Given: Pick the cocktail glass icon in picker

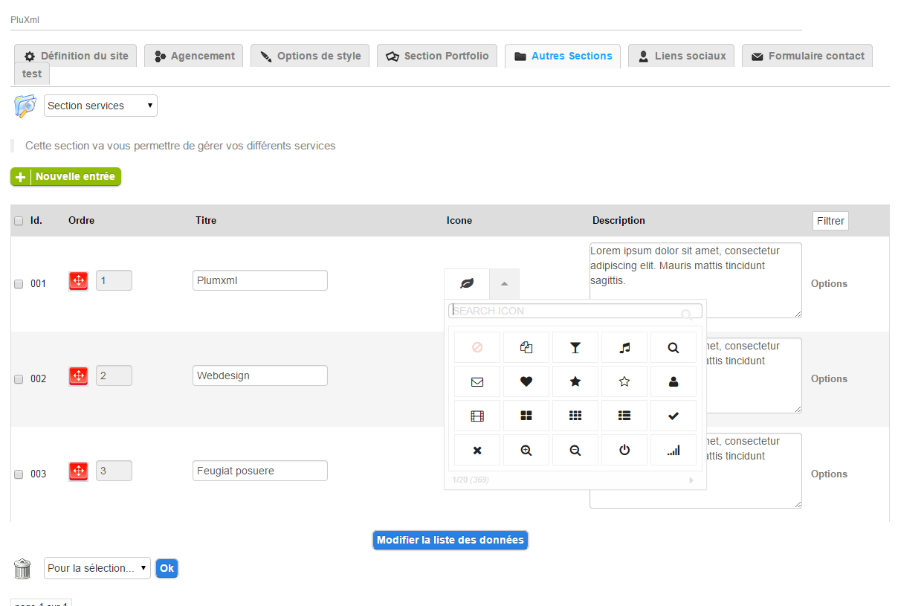Looking at the screenshot, I should (x=575, y=347).
